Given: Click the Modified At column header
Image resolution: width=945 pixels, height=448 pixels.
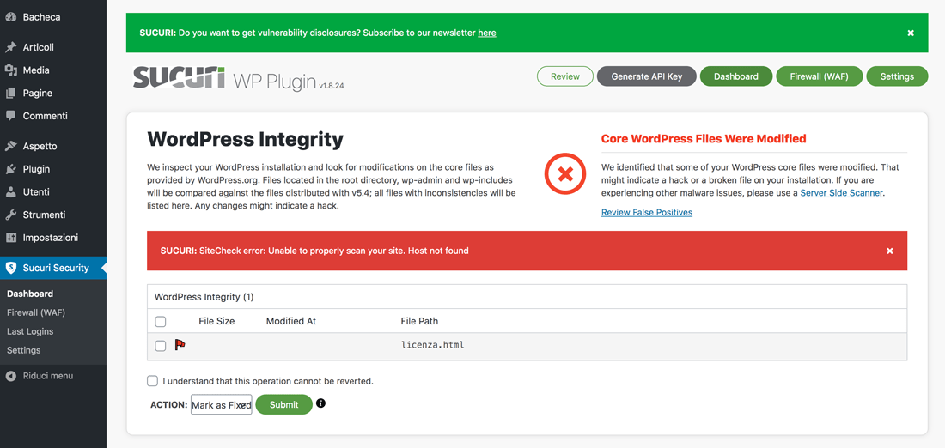Looking at the screenshot, I should pyautogui.click(x=291, y=321).
